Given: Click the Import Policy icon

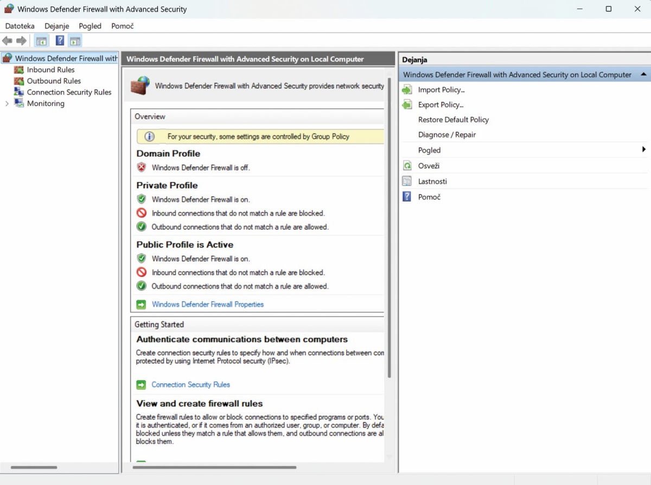Looking at the screenshot, I should coord(407,89).
